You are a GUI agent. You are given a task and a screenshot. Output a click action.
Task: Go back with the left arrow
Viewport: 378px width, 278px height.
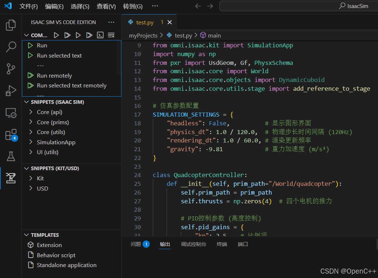coord(198,6)
